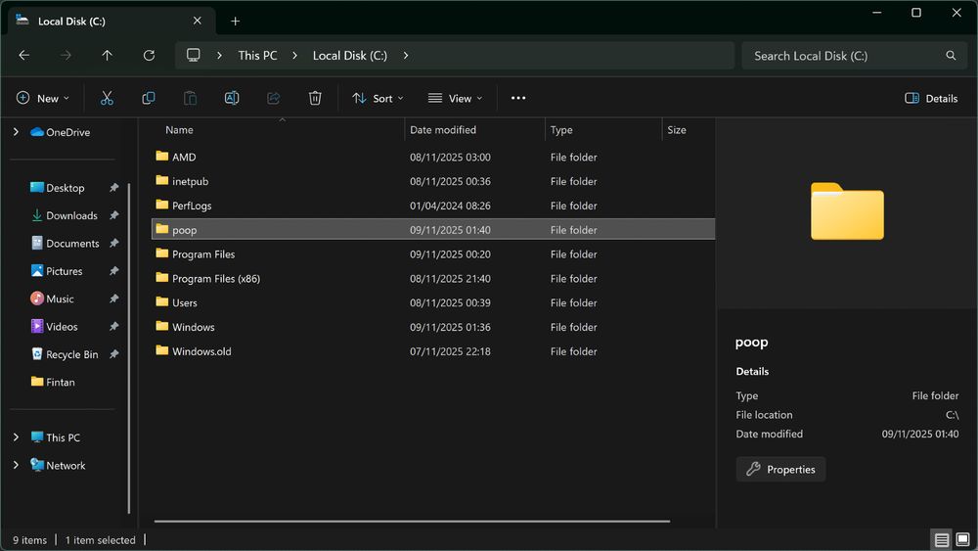Image resolution: width=978 pixels, height=551 pixels.
Task: Select the Windows folder
Action: [433, 328]
